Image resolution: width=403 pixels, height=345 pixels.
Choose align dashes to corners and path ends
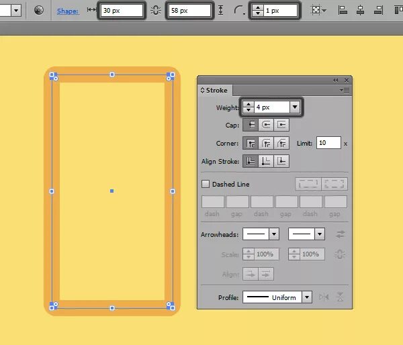[334, 184]
